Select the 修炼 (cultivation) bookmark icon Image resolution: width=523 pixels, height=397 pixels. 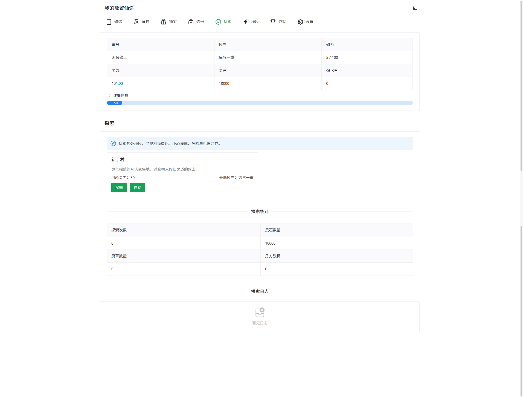point(109,22)
